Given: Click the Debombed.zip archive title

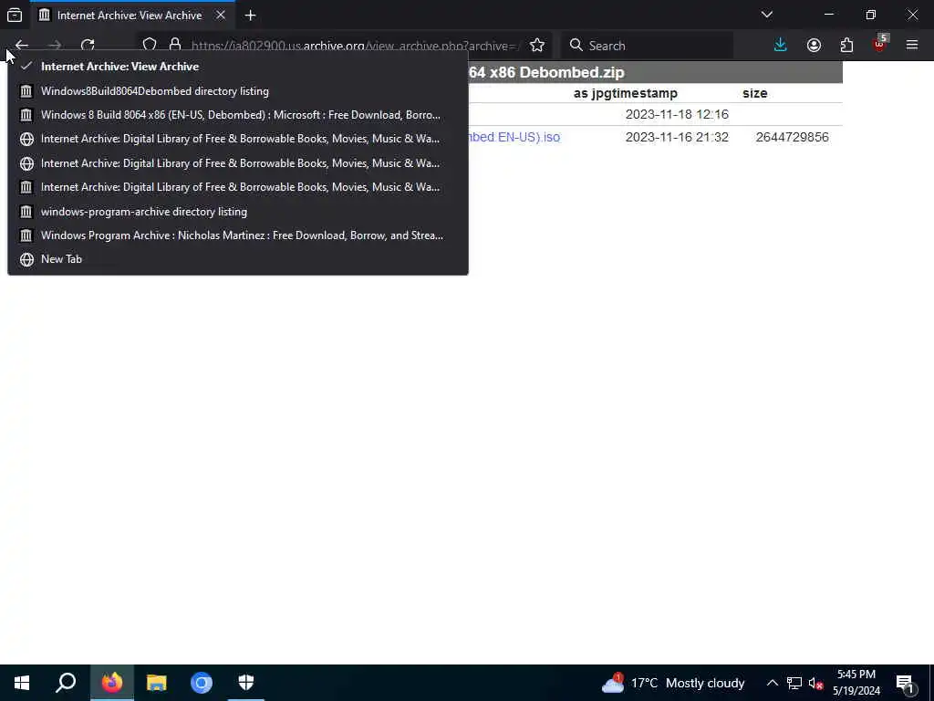Looking at the screenshot, I should click(x=546, y=73).
